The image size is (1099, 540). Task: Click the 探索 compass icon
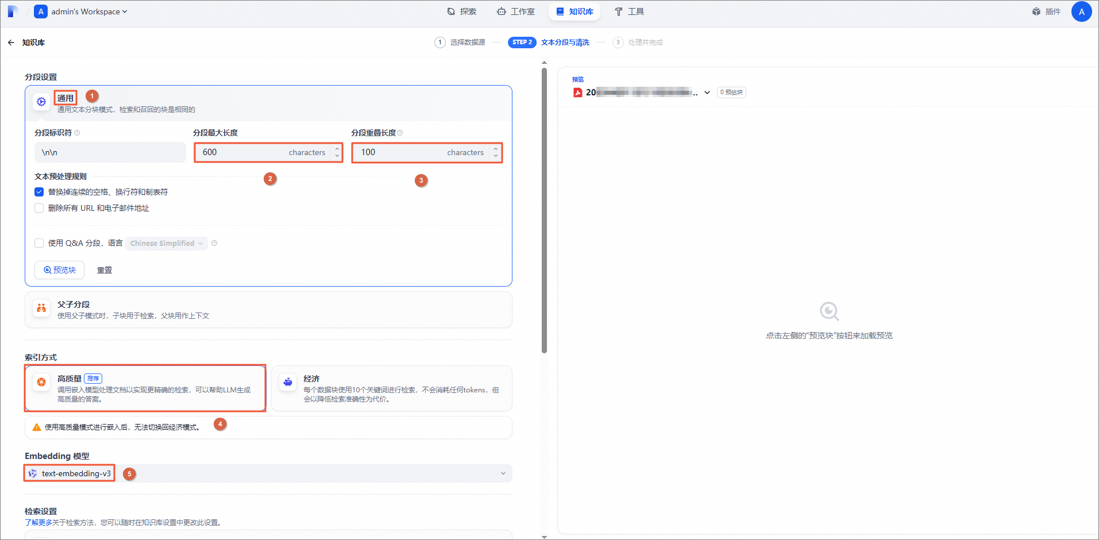coord(451,11)
